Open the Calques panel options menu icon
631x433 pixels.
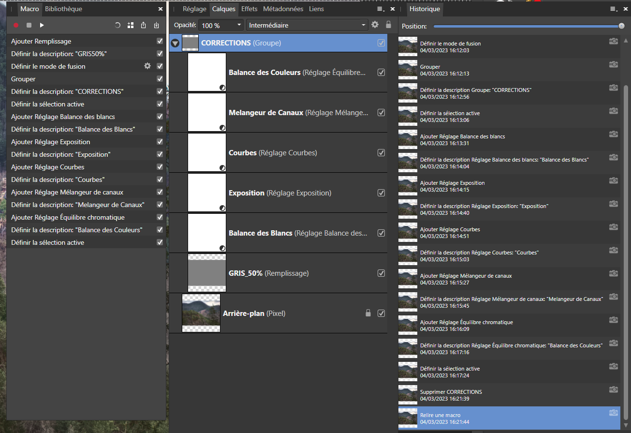pos(381,9)
